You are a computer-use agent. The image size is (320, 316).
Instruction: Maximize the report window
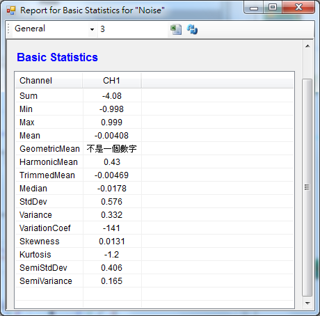273,8
